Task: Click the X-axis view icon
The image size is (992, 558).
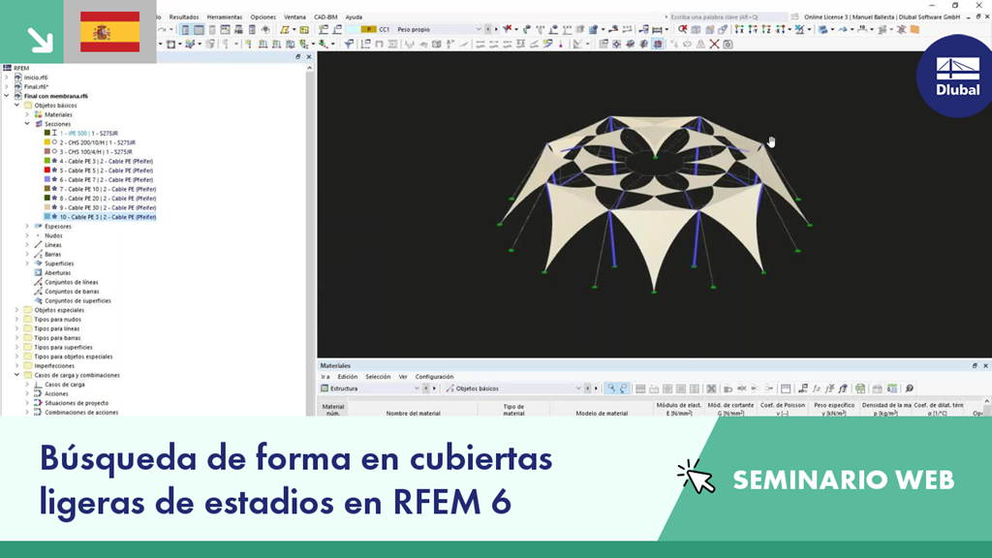Action: (x=739, y=29)
